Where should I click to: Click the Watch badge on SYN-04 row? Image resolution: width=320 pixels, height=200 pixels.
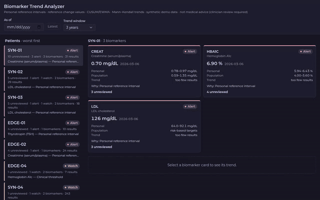tap(71, 188)
